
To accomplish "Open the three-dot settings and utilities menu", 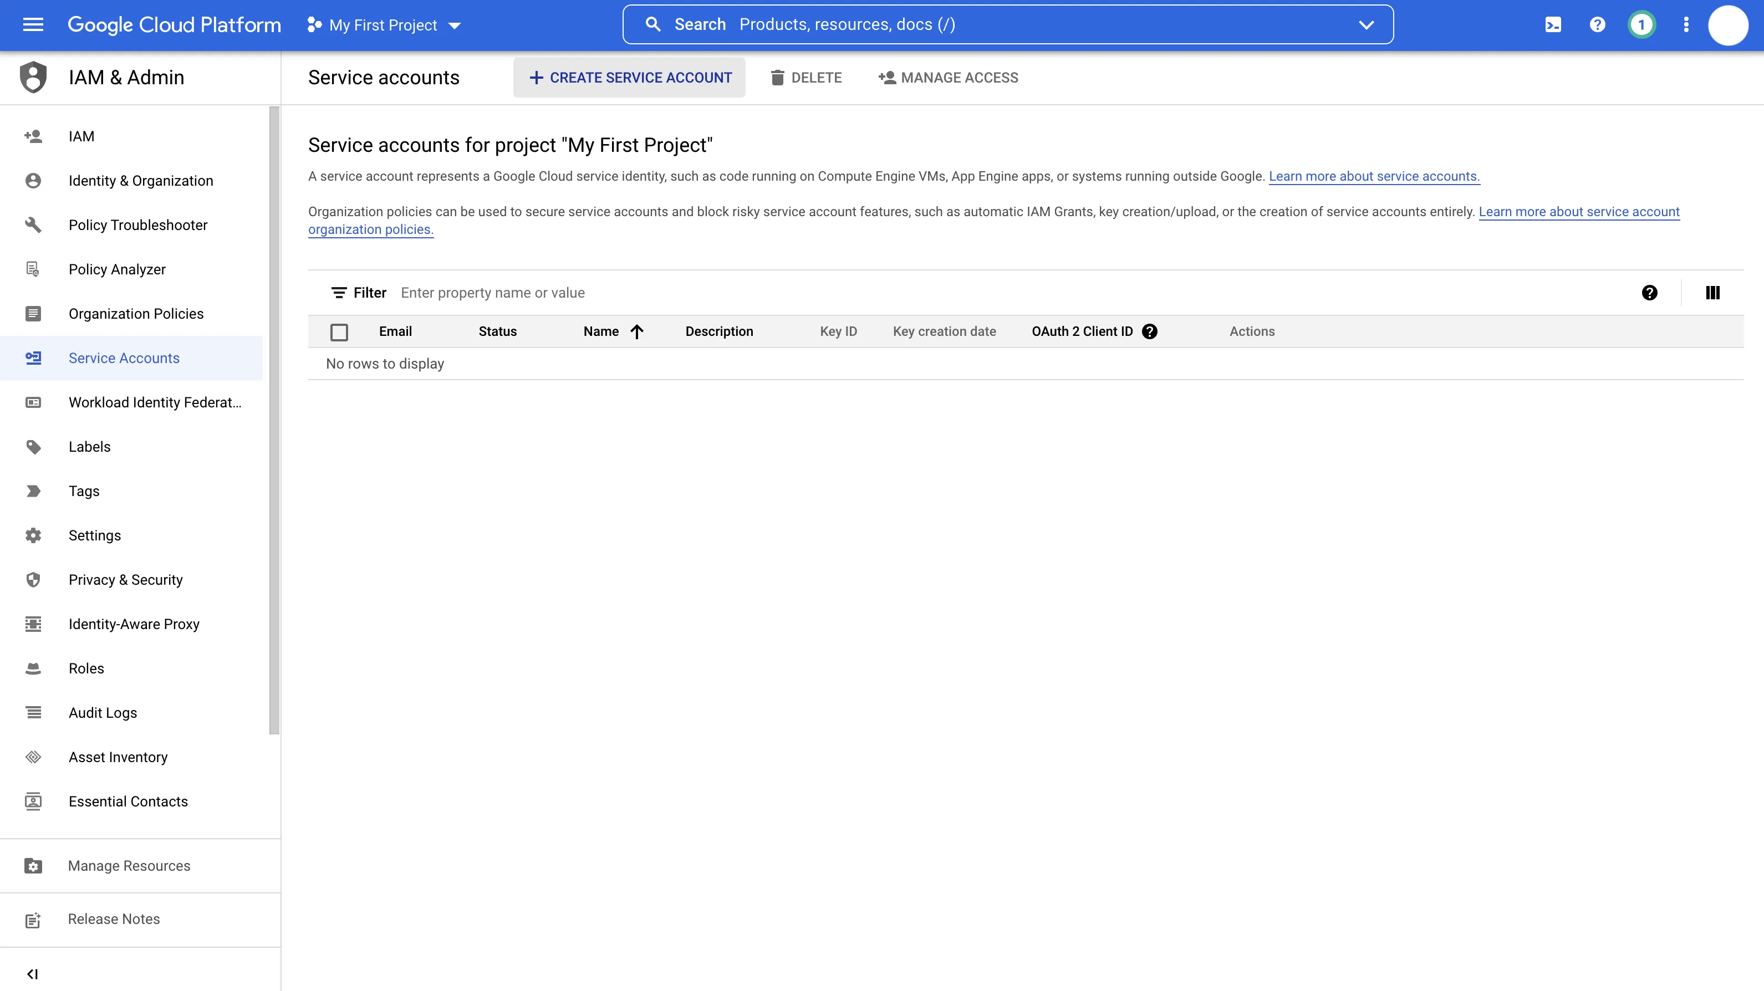I will [1686, 24].
